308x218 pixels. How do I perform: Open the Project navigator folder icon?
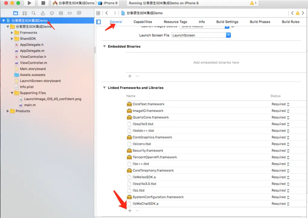click(15, 13)
